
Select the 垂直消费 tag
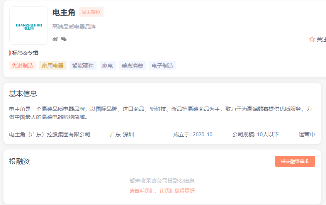pos(132,66)
